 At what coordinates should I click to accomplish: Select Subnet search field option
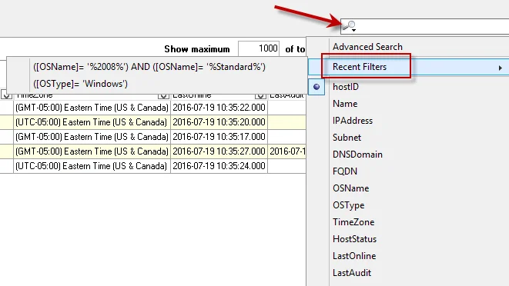coord(347,138)
